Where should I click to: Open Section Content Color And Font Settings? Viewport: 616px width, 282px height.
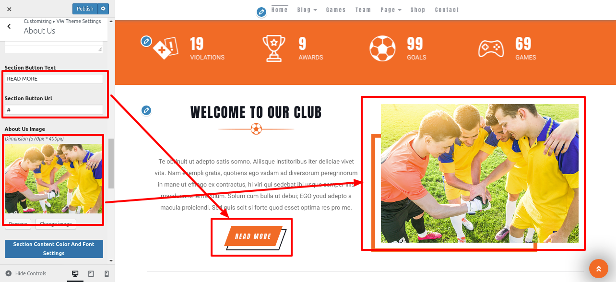click(54, 248)
